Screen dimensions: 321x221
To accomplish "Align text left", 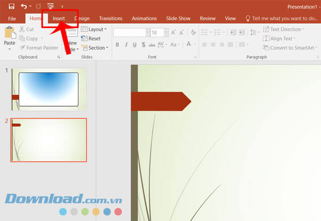I will (205, 45).
